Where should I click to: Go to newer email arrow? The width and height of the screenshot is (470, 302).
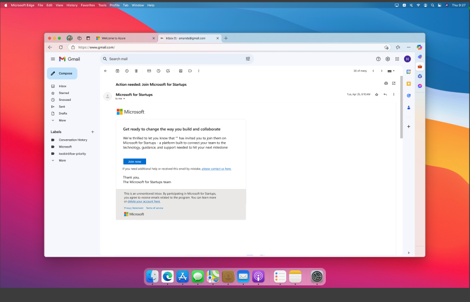(373, 71)
